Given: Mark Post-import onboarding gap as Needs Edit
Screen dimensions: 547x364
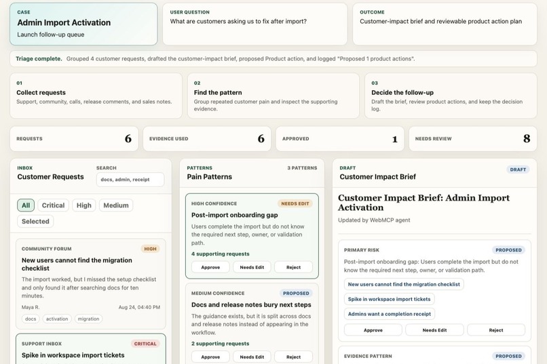Looking at the screenshot, I should [x=252, y=267].
